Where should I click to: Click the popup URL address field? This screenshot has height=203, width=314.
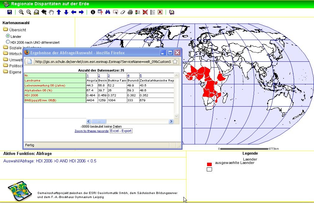point(103,62)
